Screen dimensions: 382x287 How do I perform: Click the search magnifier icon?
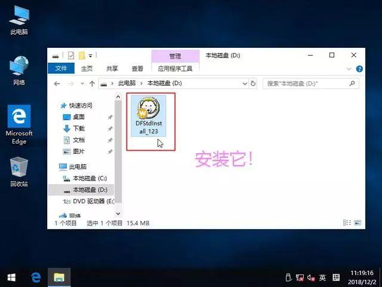352,84
